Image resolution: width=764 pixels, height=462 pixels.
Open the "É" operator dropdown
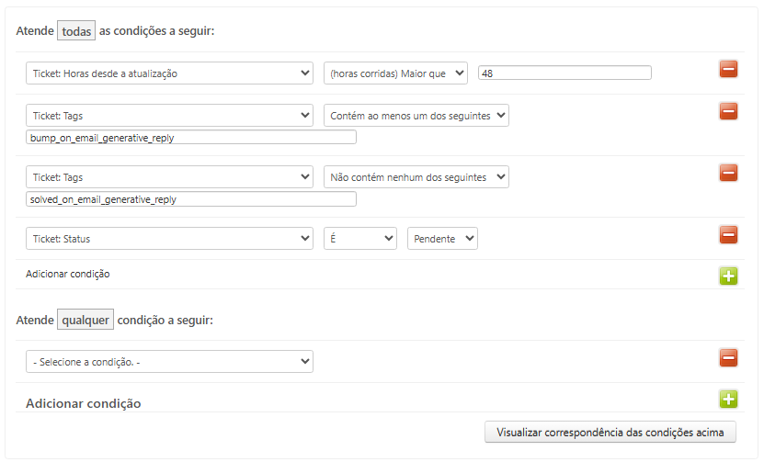359,239
